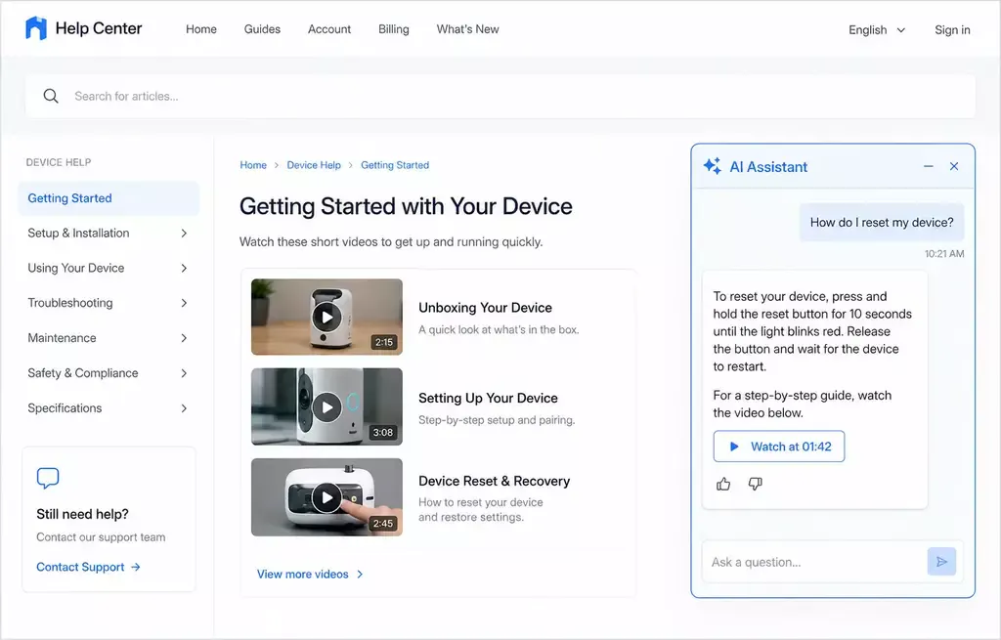Expand the Setup & Installation section
This screenshot has width=1001, height=640.
point(109,234)
